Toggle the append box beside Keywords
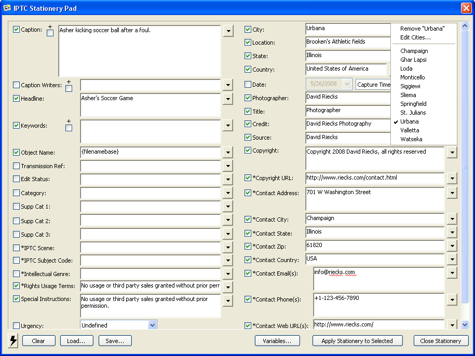Viewport: 475px width, 356px height. (x=69, y=128)
